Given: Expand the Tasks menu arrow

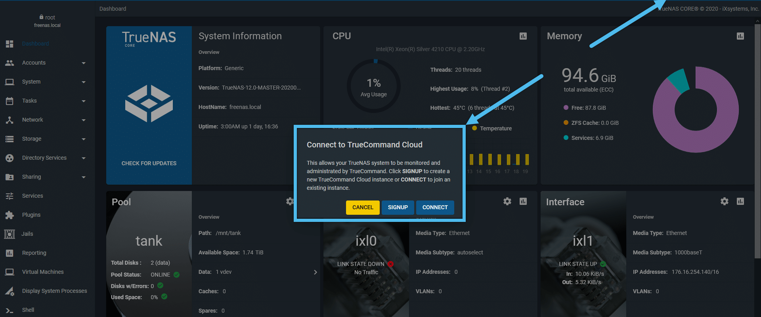Looking at the screenshot, I should [x=84, y=101].
